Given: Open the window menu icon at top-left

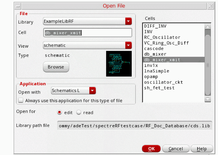Looking at the screenshot, I should [x=17, y=6].
